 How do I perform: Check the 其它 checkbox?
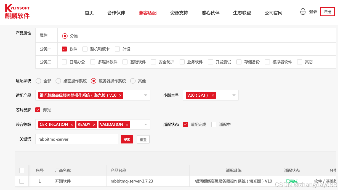[x=300, y=62]
